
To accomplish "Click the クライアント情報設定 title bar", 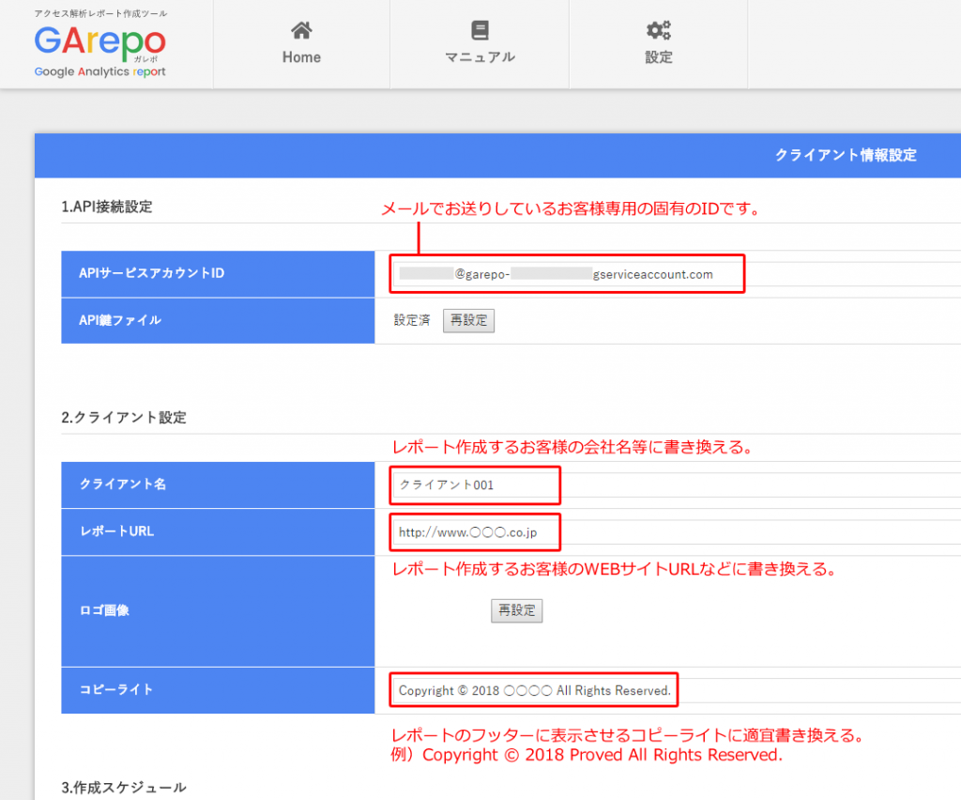I will tap(845, 155).
